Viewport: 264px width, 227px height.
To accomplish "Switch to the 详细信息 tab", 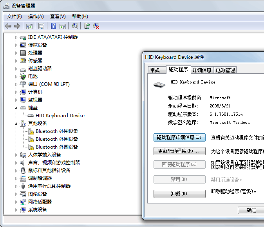I will tap(202, 70).
